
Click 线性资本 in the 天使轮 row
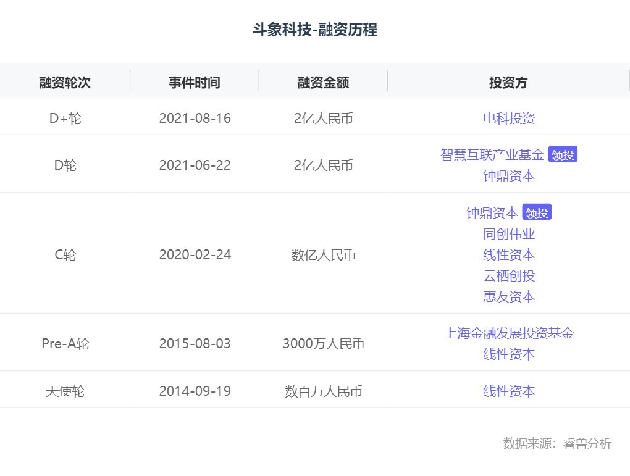tap(509, 391)
